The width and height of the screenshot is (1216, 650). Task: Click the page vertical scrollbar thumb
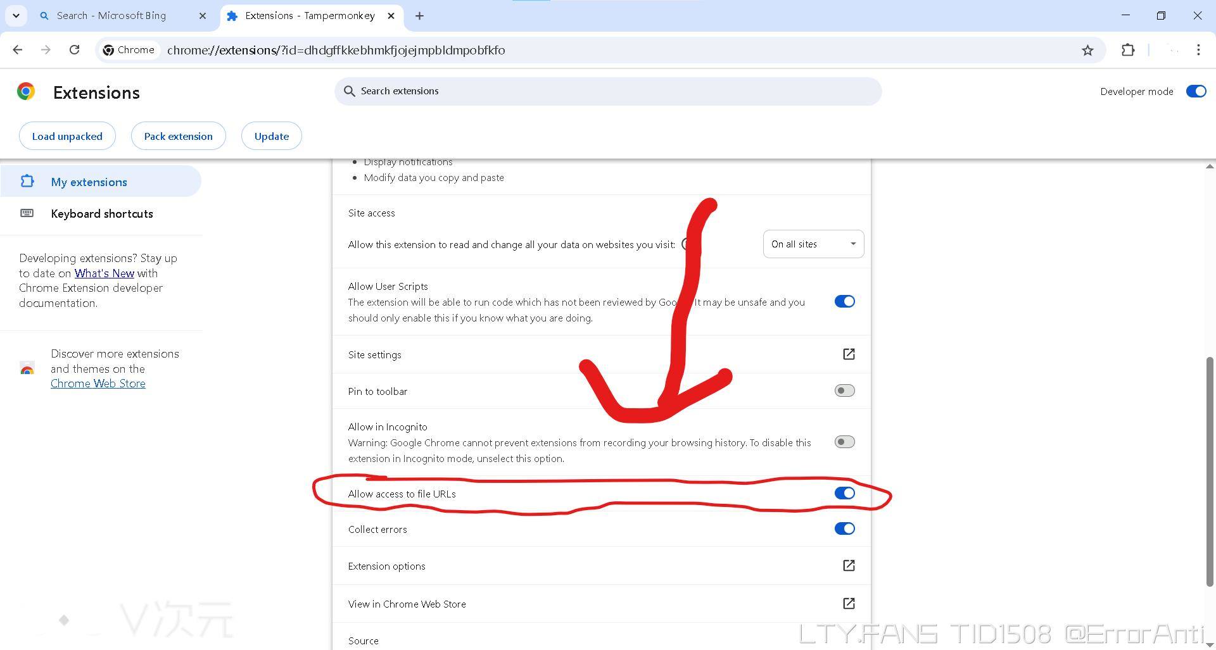[x=1210, y=472]
